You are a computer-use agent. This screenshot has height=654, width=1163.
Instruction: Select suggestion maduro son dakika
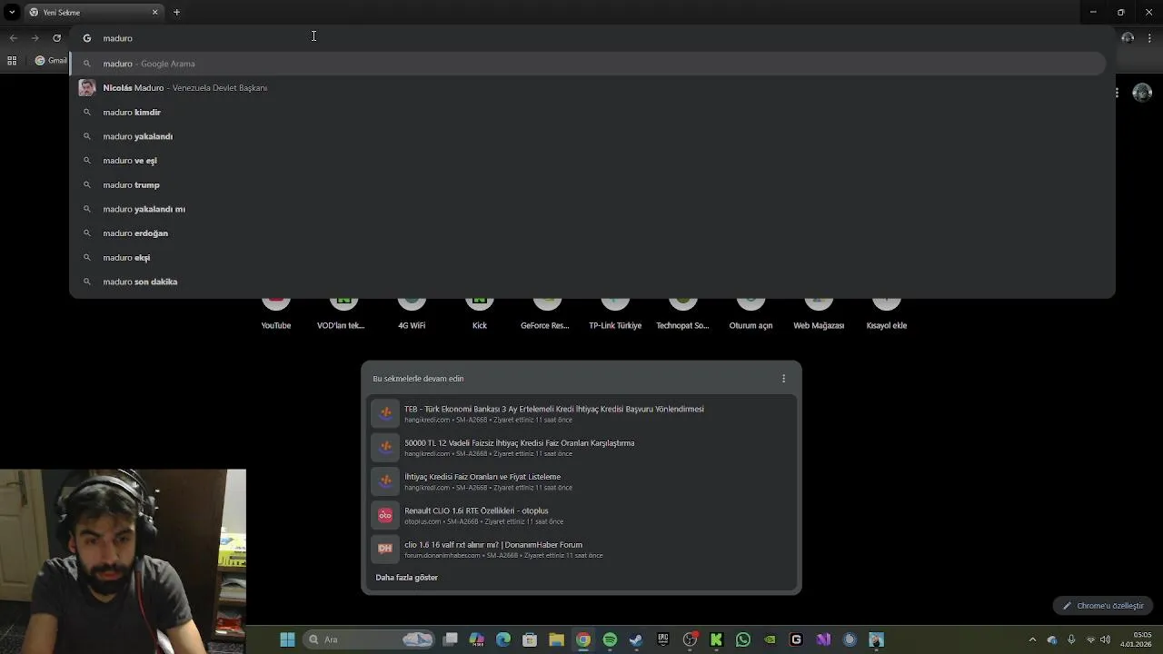coord(588,282)
